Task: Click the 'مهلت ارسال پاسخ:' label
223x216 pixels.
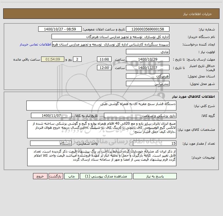Action: (201, 59)
